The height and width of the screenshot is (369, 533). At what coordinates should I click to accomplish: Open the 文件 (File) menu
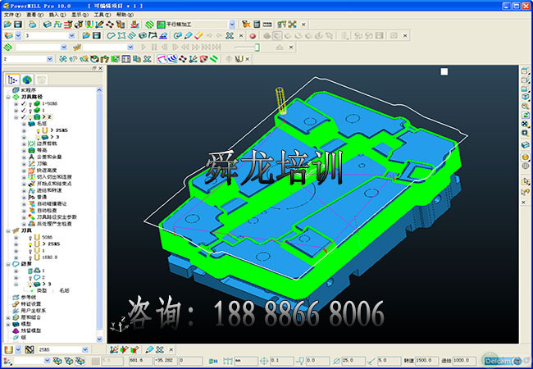click(12, 15)
